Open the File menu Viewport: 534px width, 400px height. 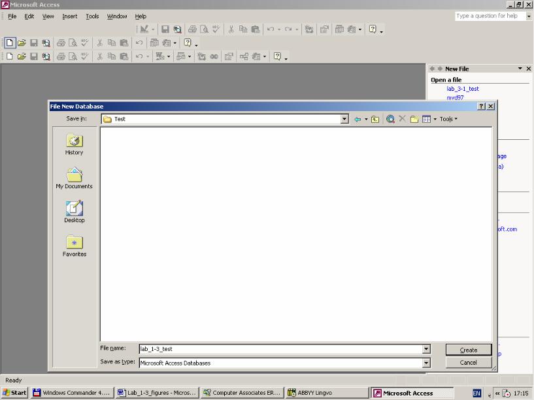pos(12,16)
